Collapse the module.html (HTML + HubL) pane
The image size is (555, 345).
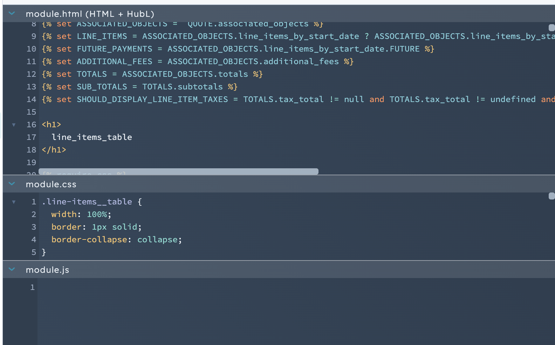[12, 14]
